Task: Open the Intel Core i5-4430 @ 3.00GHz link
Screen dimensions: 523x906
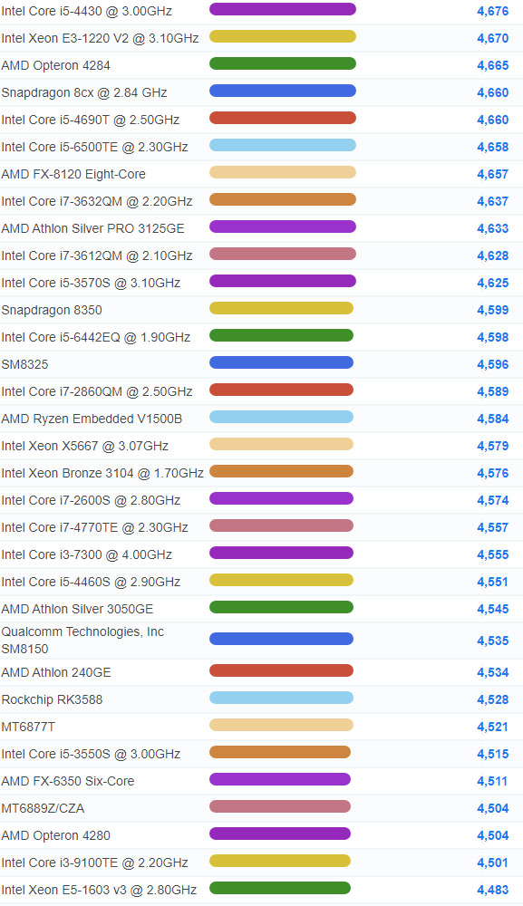Action: pos(87,11)
